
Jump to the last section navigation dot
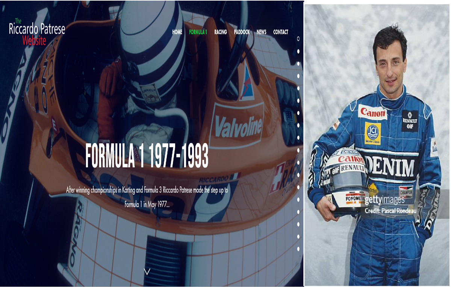tap(298, 249)
